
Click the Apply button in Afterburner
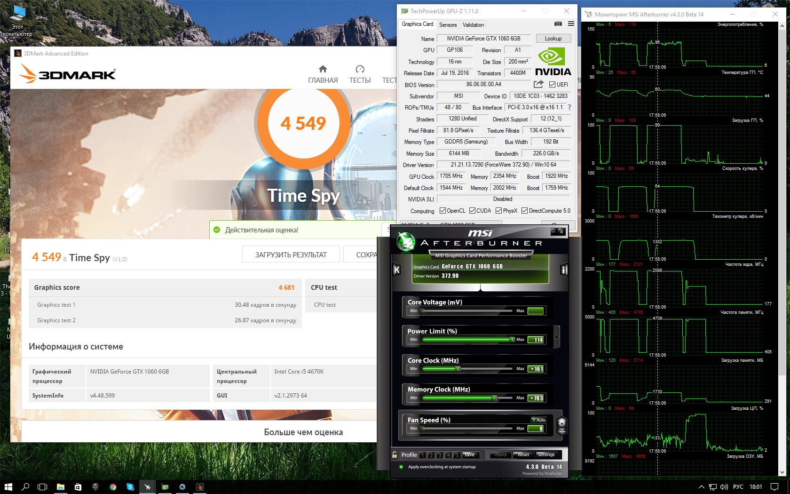[501, 455]
